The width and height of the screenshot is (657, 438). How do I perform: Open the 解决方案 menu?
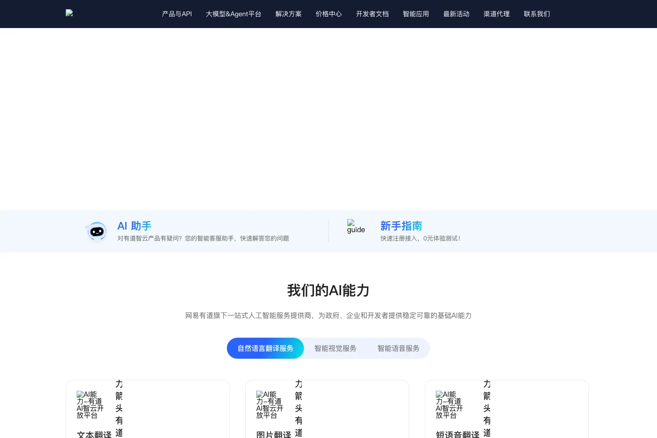[x=289, y=14]
